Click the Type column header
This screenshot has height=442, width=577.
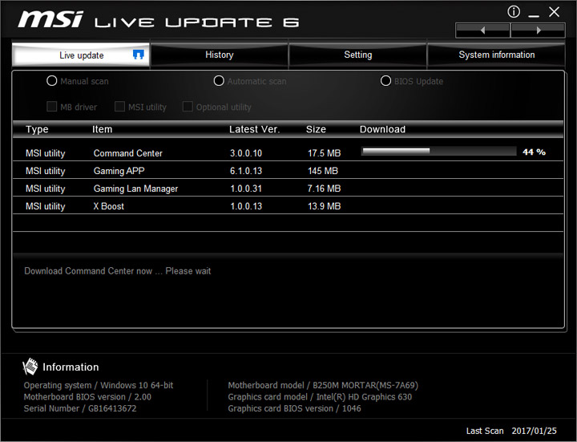click(37, 129)
